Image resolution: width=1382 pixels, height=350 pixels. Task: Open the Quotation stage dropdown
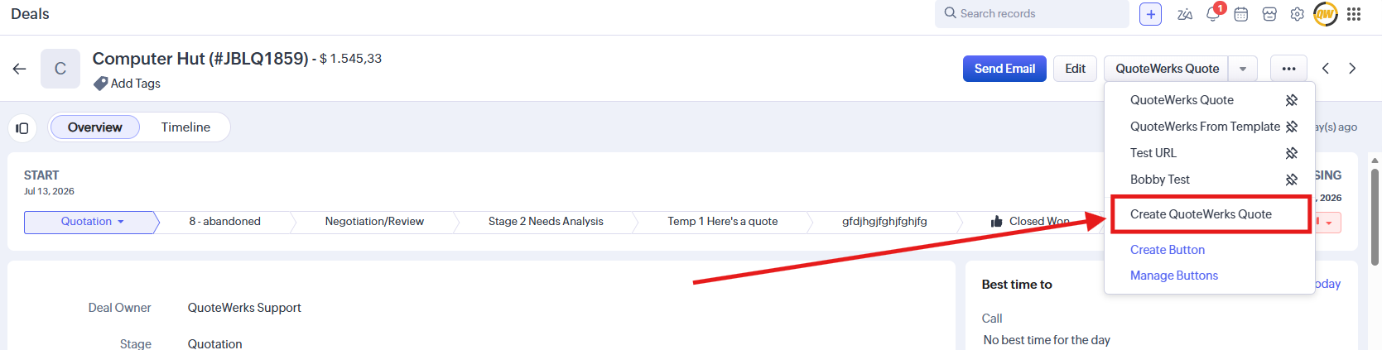pyautogui.click(x=92, y=222)
